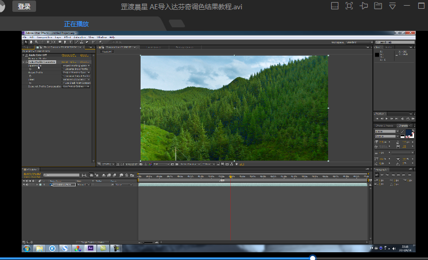Open the Layer menu
This screenshot has height=260, width=428.
(x=58, y=37)
